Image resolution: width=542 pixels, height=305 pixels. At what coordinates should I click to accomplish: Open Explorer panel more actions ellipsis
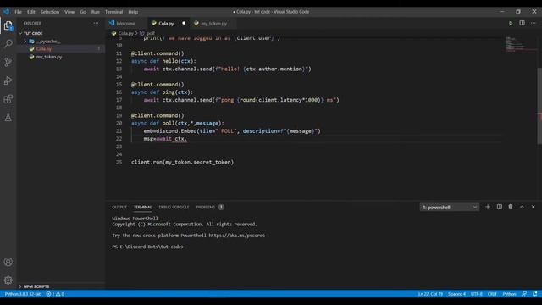click(96, 23)
